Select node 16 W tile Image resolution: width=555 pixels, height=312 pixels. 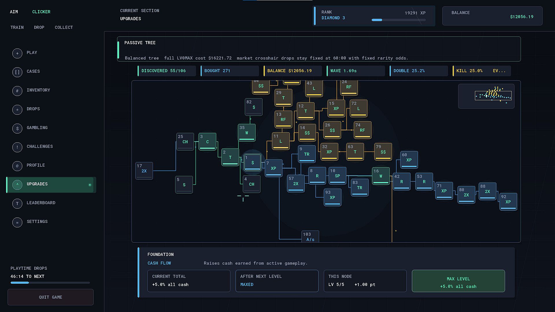(x=381, y=176)
